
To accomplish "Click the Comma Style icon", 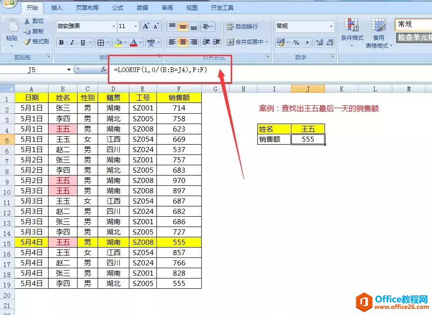I will 307,43.
